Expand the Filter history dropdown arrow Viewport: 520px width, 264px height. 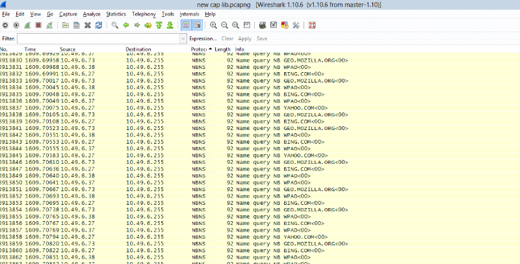(183, 38)
